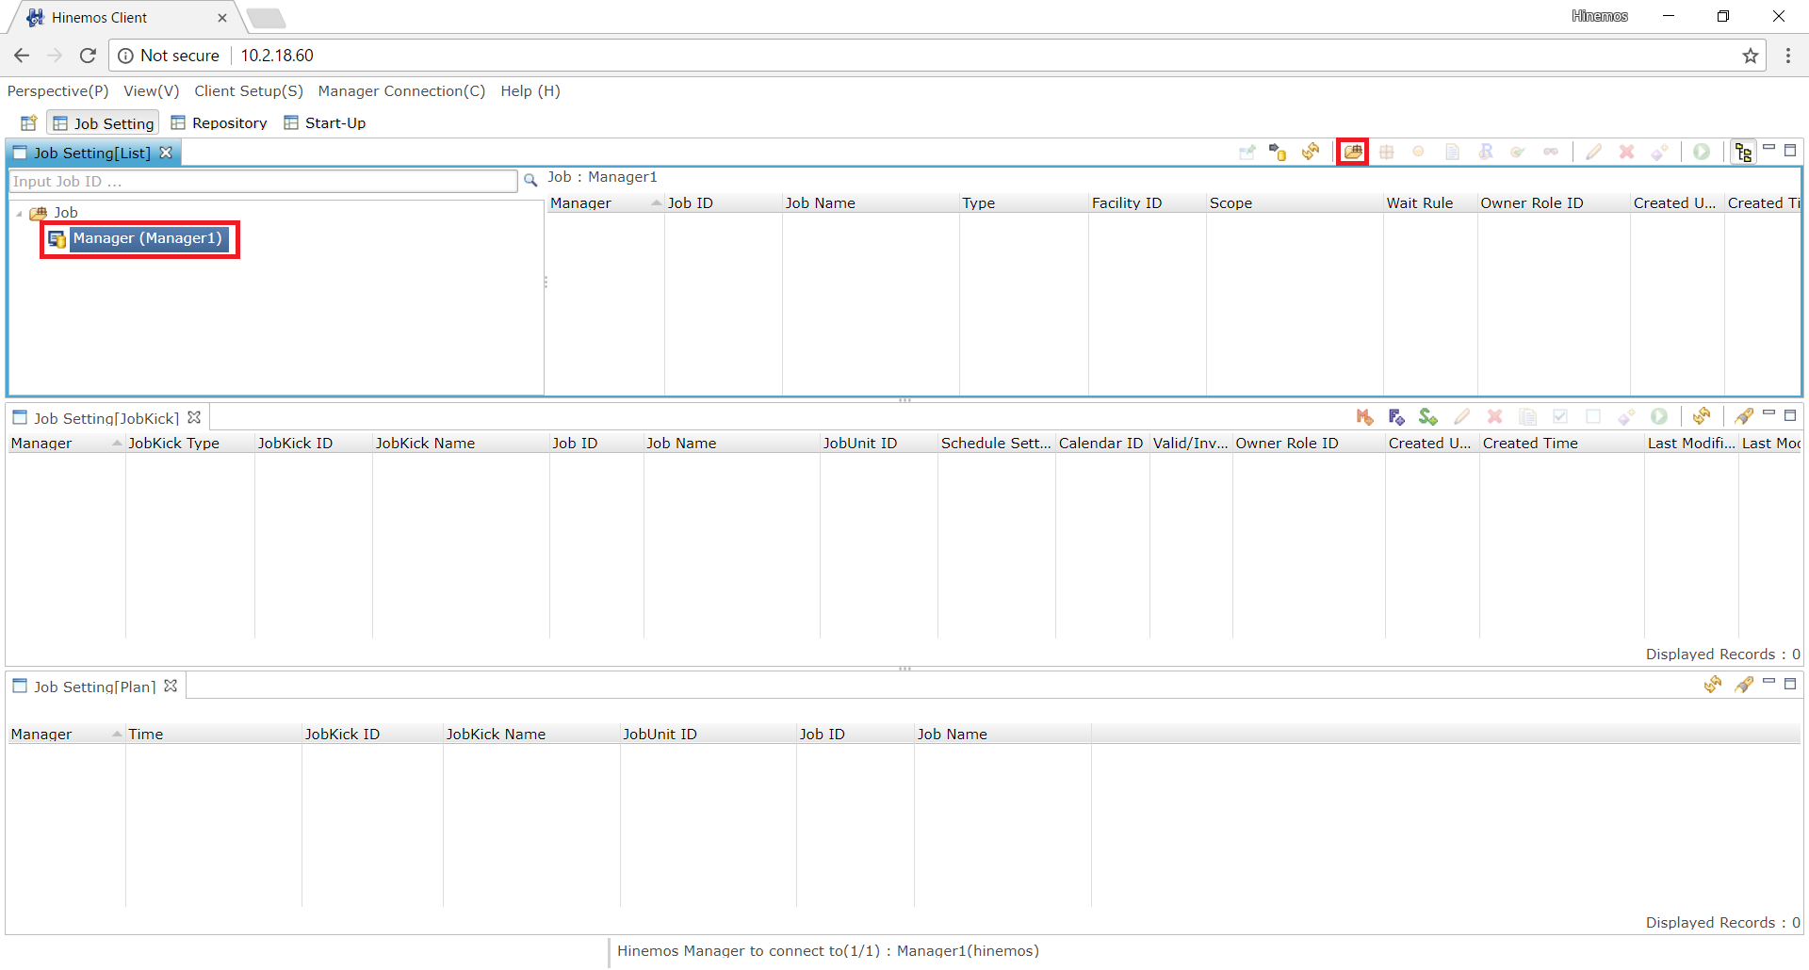Click the Create Job Unit folder icon

(1352, 152)
